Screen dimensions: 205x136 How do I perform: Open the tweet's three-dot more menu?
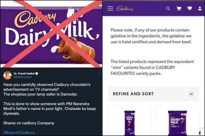pos(99,73)
